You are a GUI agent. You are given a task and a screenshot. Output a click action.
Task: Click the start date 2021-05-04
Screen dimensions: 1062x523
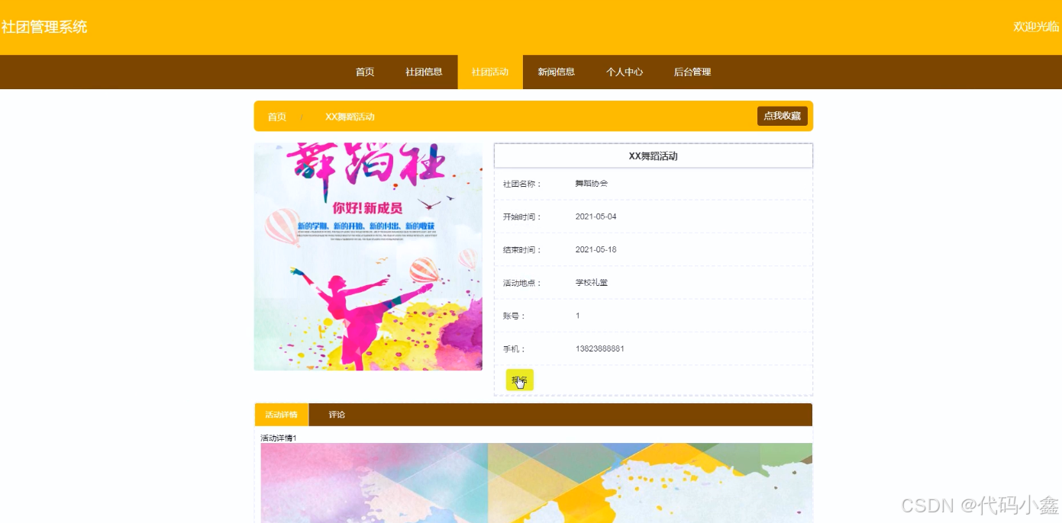[596, 217]
